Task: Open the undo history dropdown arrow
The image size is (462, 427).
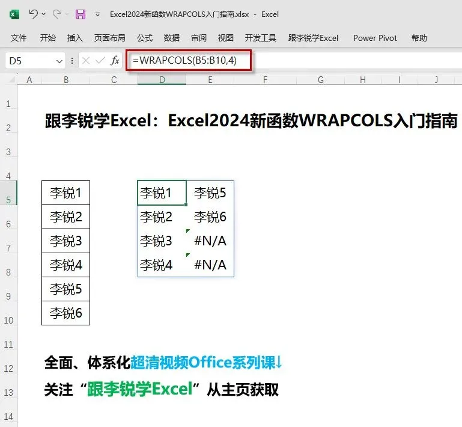Action: pyautogui.click(x=44, y=14)
